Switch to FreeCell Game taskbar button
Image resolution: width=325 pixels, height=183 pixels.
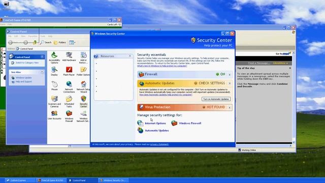coord(51,180)
